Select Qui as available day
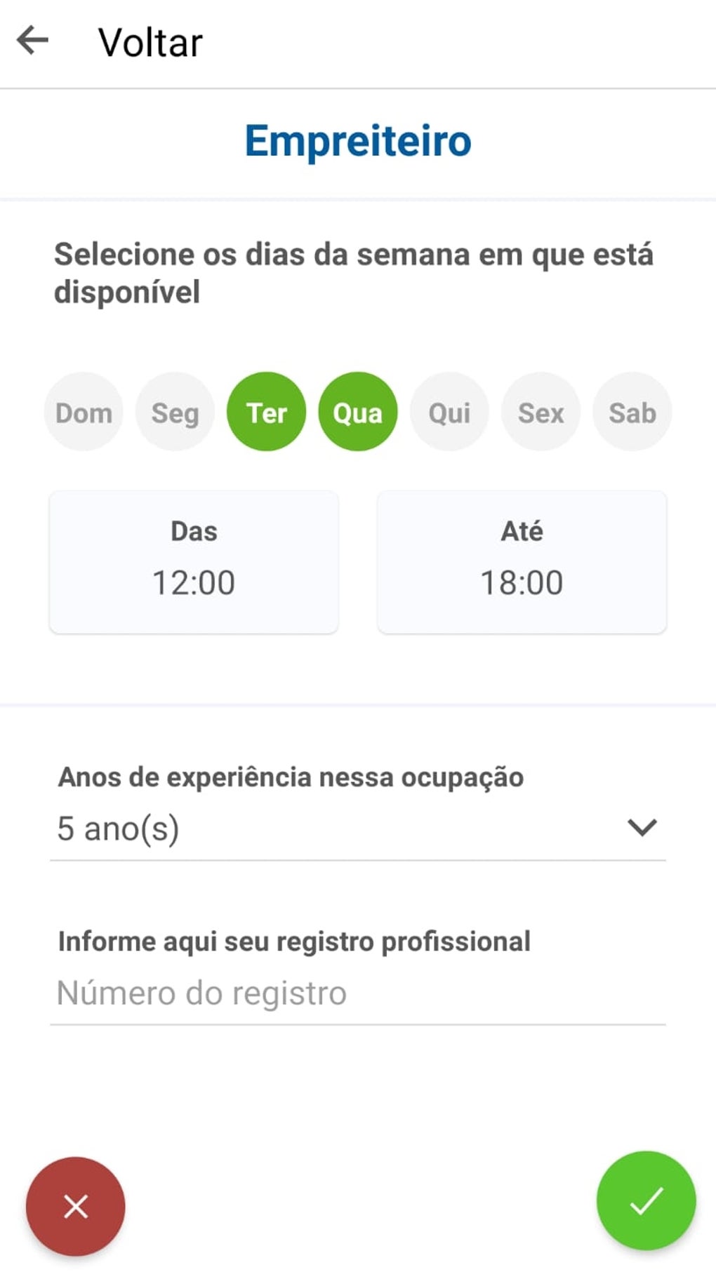Image resolution: width=716 pixels, height=1272 pixels. click(449, 412)
